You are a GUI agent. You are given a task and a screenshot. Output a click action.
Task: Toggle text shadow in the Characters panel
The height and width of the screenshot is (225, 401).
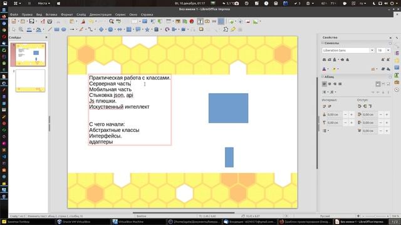(348, 59)
